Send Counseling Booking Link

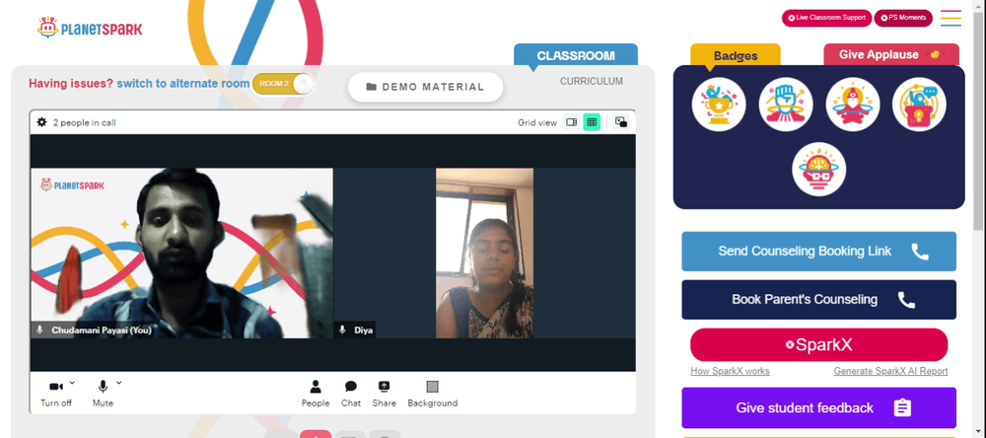[x=818, y=252]
